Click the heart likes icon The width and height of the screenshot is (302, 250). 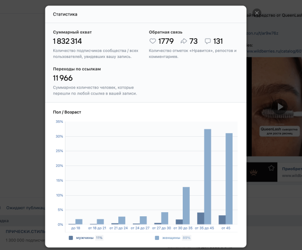pos(153,41)
